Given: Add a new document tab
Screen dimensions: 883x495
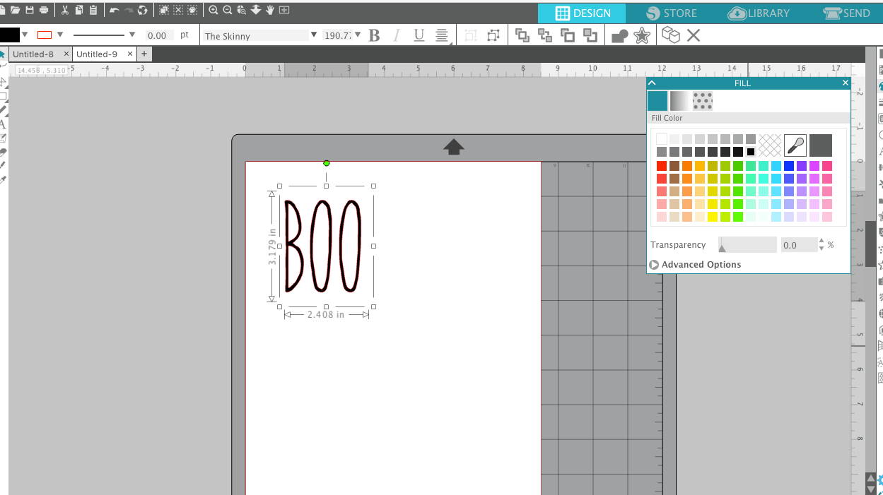Looking at the screenshot, I should coord(144,54).
